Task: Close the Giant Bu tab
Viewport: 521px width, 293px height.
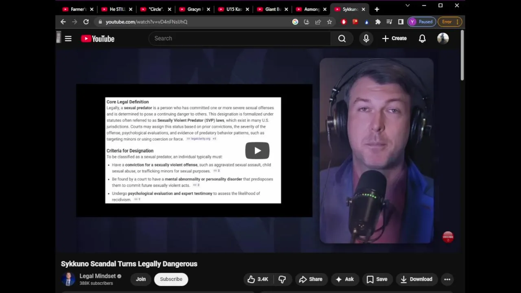Action: point(286,9)
